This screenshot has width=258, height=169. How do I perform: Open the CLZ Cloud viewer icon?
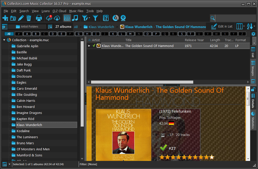pyautogui.click(x=57, y=18)
